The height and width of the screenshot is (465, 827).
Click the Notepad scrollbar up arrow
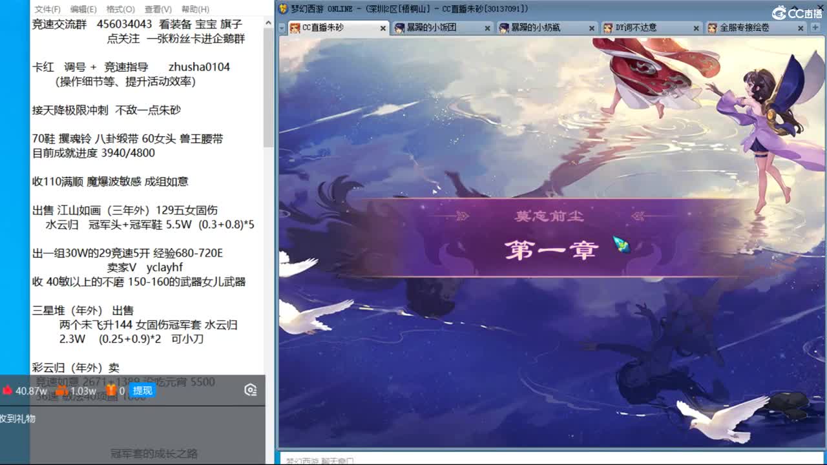269,23
